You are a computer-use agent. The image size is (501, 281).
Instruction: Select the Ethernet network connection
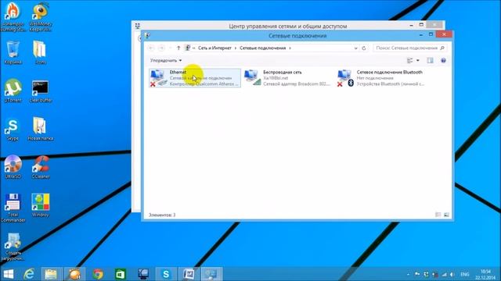pos(195,78)
